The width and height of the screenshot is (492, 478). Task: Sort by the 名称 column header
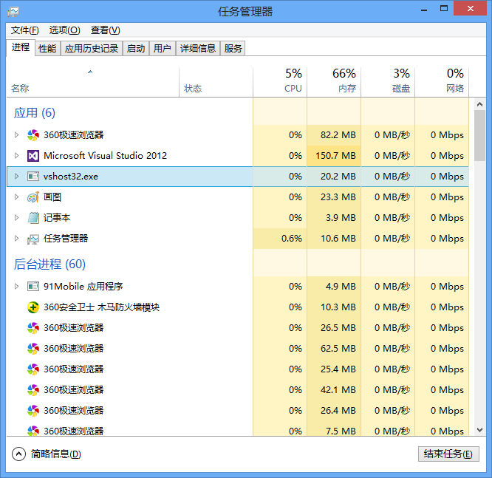pyautogui.click(x=92, y=82)
